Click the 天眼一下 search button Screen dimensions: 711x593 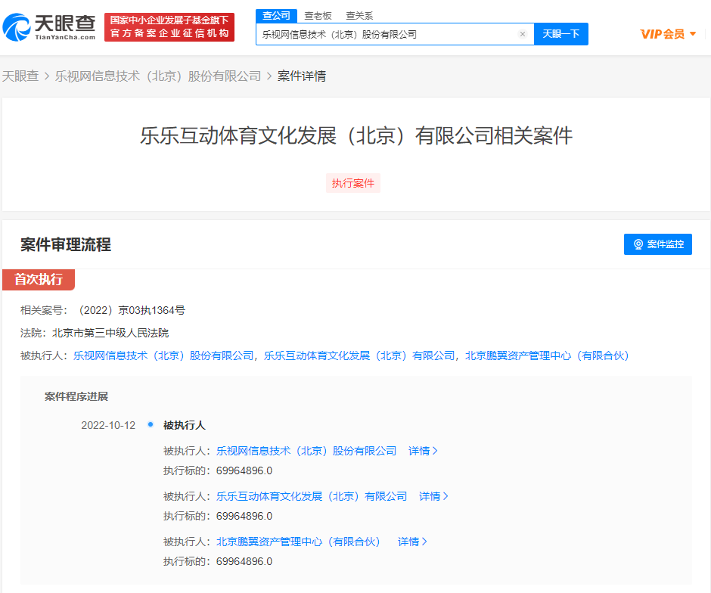(561, 34)
